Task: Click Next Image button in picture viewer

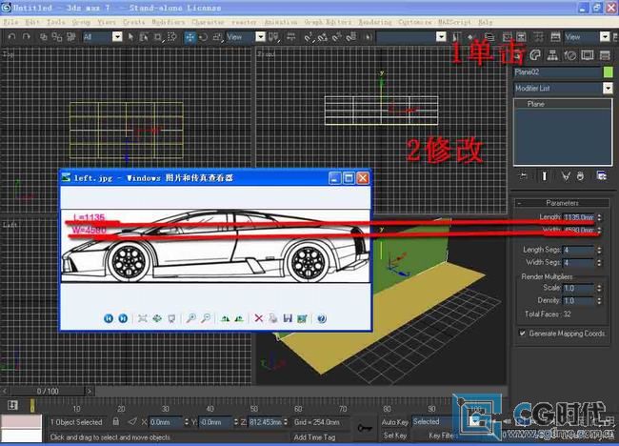Action: (x=123, y=318)
